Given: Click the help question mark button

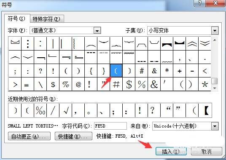Looking at the screenshot, I should click(x=199, y=3).
